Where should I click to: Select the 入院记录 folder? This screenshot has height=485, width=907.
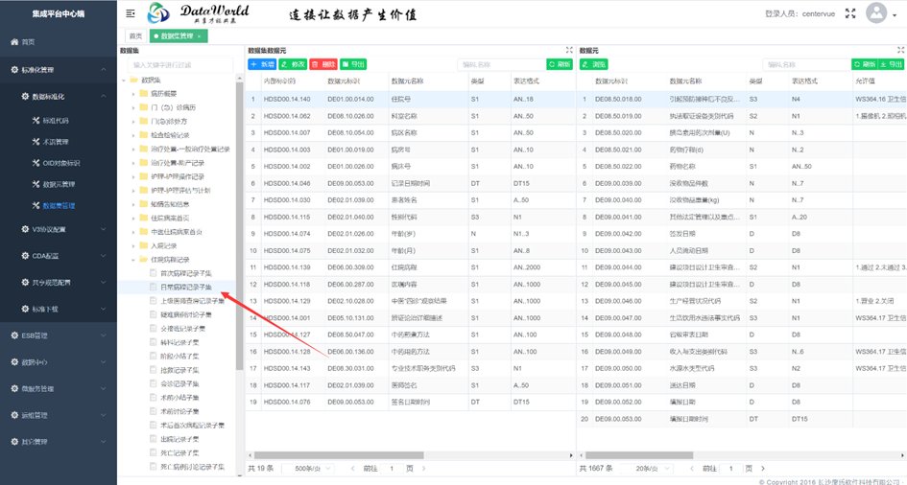[x=162, y=246]
